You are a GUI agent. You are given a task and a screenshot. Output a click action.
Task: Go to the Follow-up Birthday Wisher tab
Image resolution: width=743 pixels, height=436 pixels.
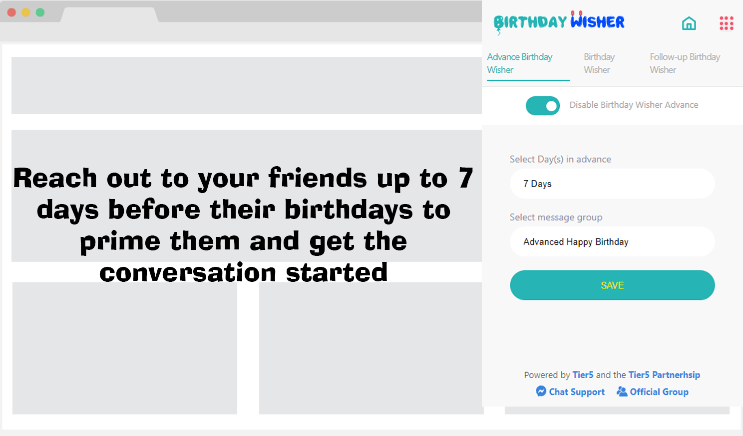[x=685, y=63]
